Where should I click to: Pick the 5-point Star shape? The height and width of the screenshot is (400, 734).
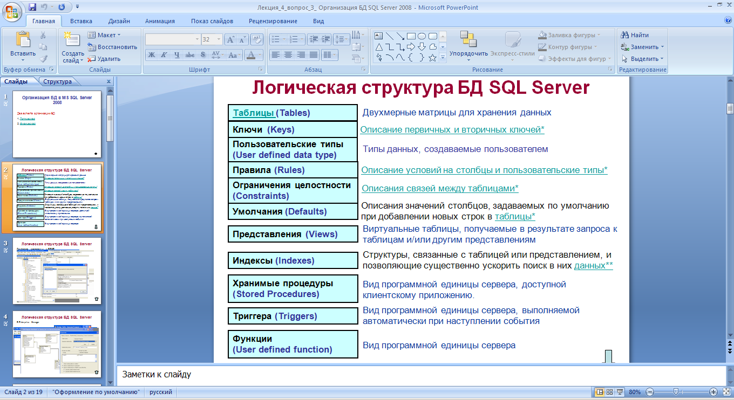[x=432, y=58]
